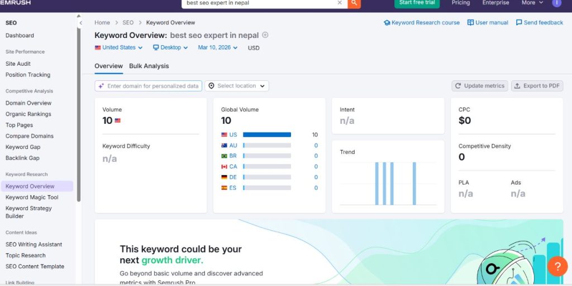
Task: Click the orange search magnifier button
Action: pos(354,3)
